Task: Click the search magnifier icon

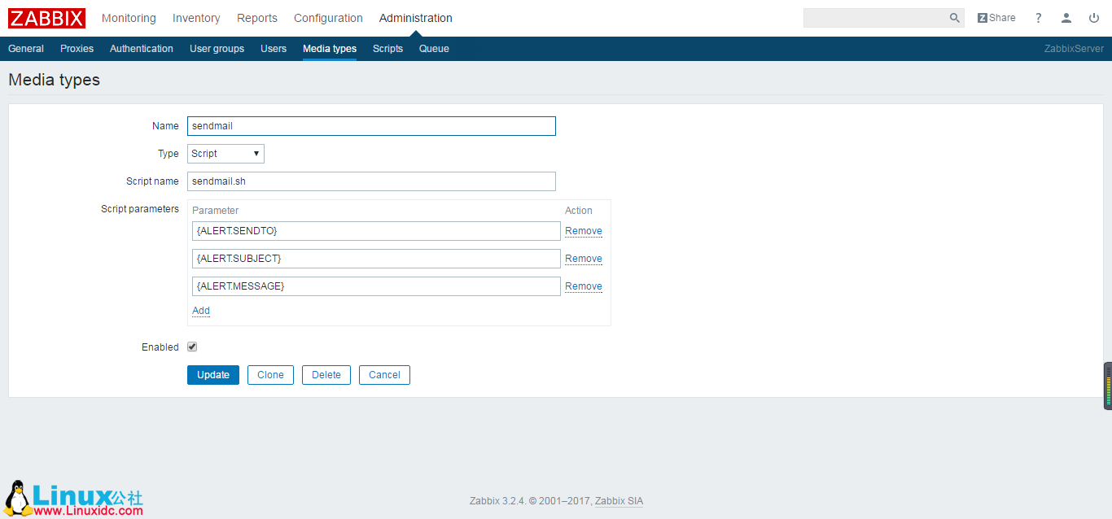Action: tap(954, 17)
